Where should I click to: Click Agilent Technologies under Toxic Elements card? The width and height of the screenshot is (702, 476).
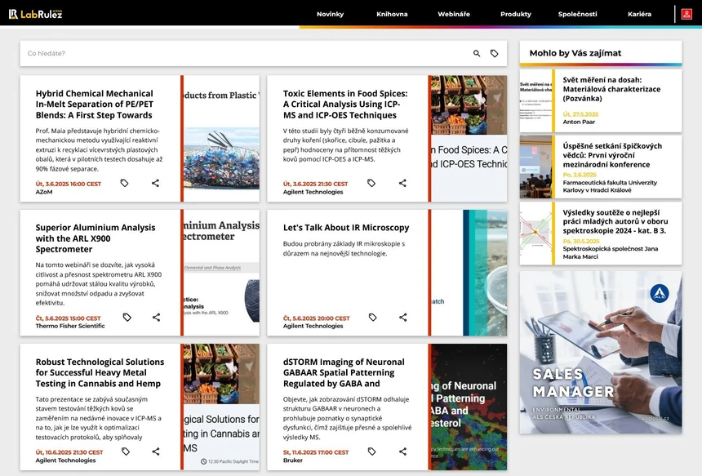[313, 192]
